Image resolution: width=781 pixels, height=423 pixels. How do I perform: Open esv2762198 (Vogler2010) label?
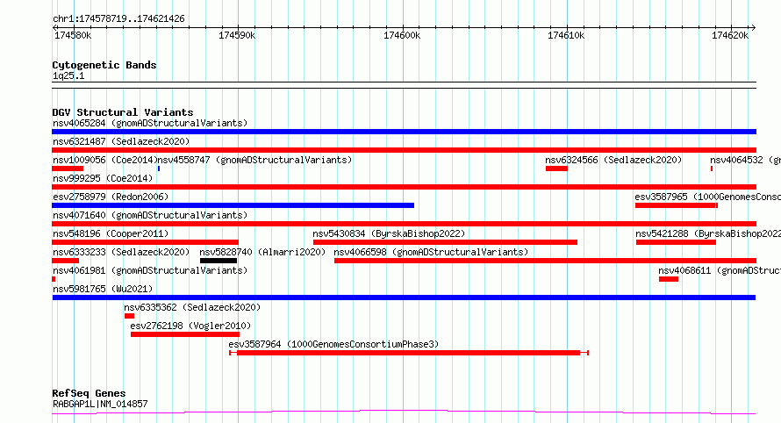(x=190, y=326)
